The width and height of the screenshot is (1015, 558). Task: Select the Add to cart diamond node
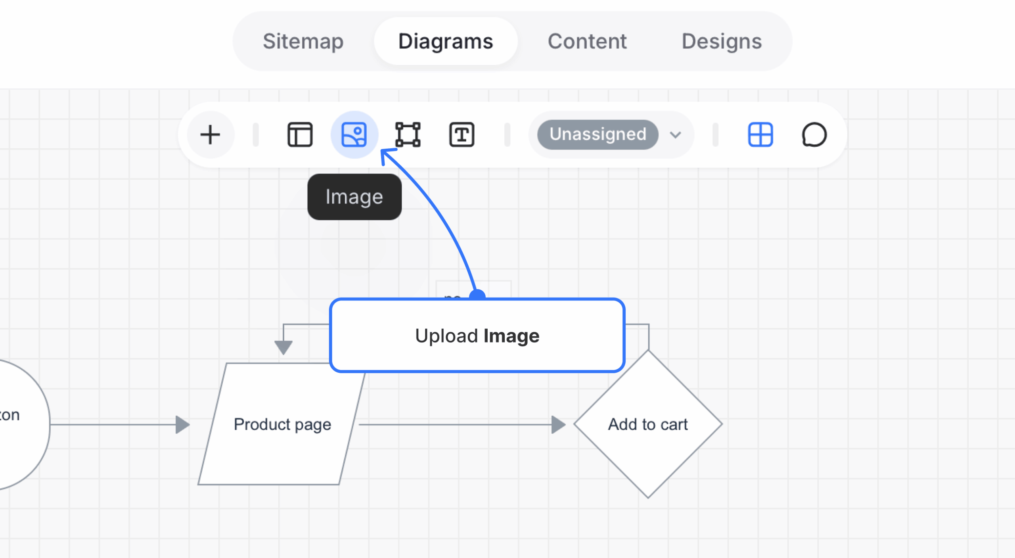pyautogui.click(x=648, y=424)
